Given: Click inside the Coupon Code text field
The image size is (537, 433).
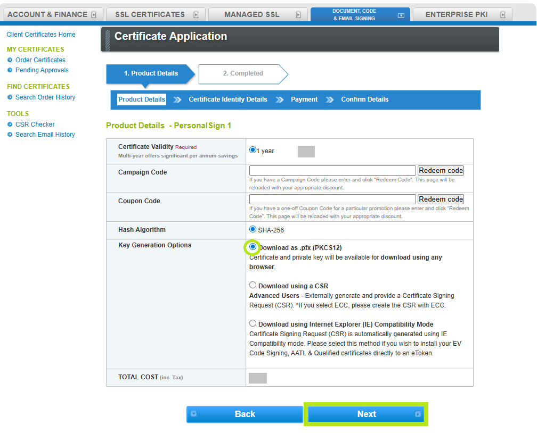Looking at the screenshot, I should coord(332,199).
